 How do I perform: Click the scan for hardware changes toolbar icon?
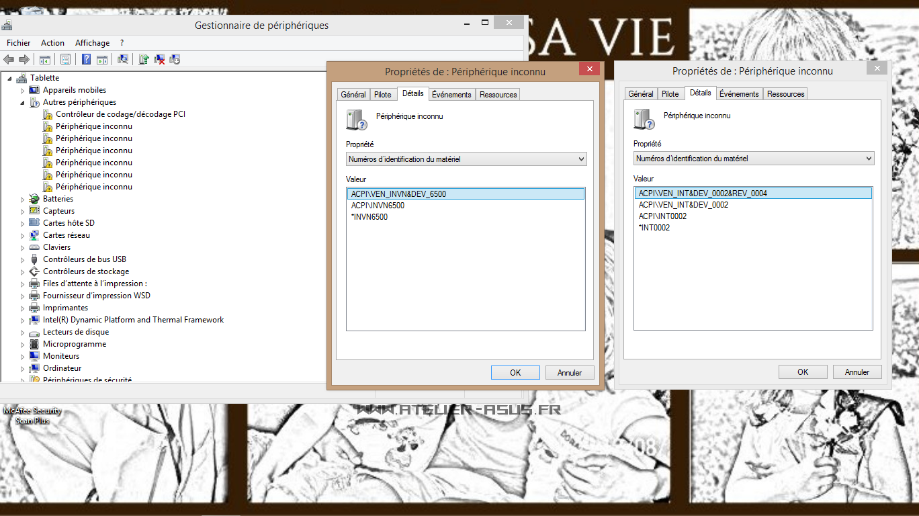(123, 59)
